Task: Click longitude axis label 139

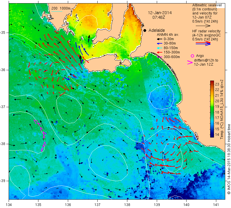Action: tap(157, 205)
